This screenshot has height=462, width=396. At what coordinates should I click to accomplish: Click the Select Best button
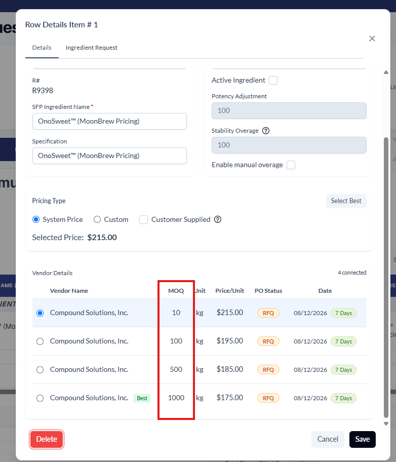pyautogui.click(x=346, y=201)
